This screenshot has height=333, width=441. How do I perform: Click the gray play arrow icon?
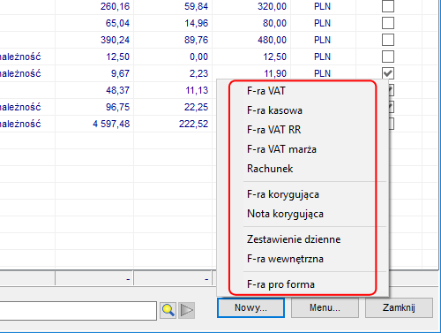[x=186, y=310]
